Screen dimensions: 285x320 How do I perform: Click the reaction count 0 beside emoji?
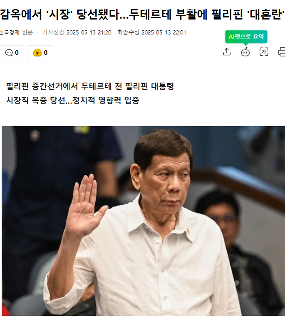point(46,53)
